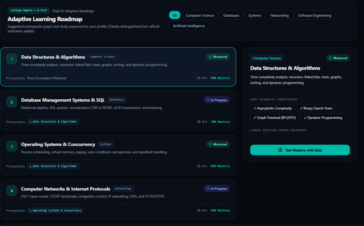The height and width of the screenshot is (226, 364).
Task: Click Mastered badge on Operating Systems card
Action: pos(218,144)
